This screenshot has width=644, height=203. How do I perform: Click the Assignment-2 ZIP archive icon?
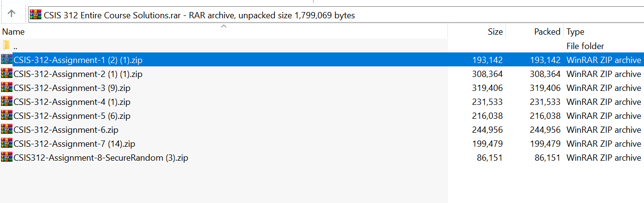coord(7,74)
